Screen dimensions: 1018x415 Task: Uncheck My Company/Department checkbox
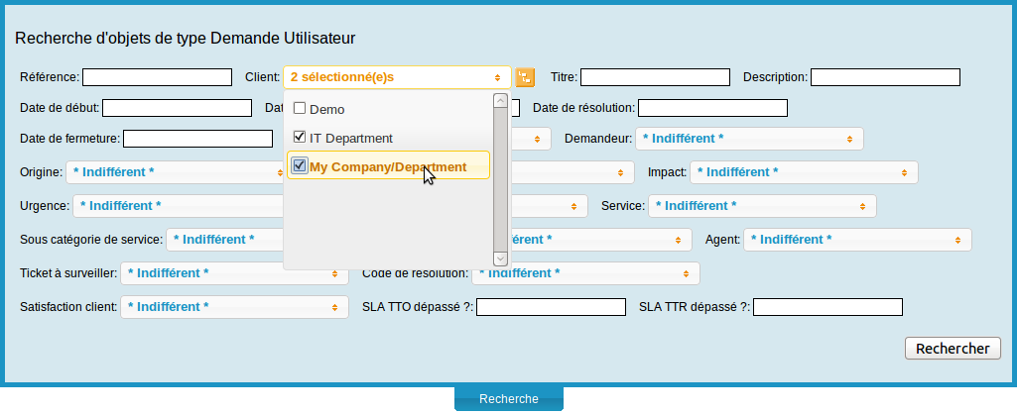300,165
